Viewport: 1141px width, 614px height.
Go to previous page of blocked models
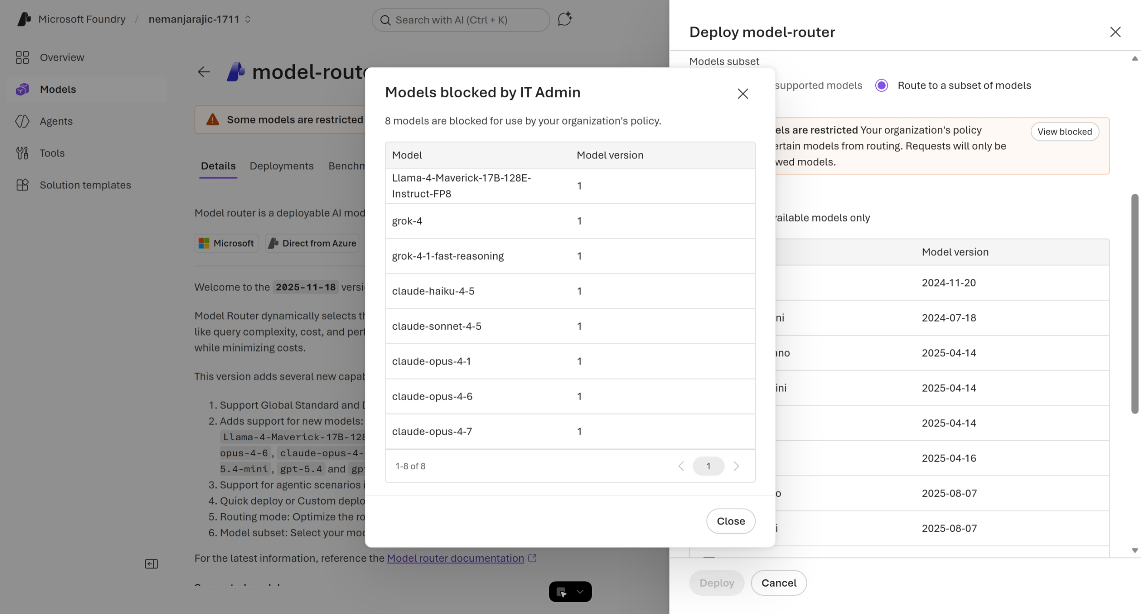pos(681,466)
